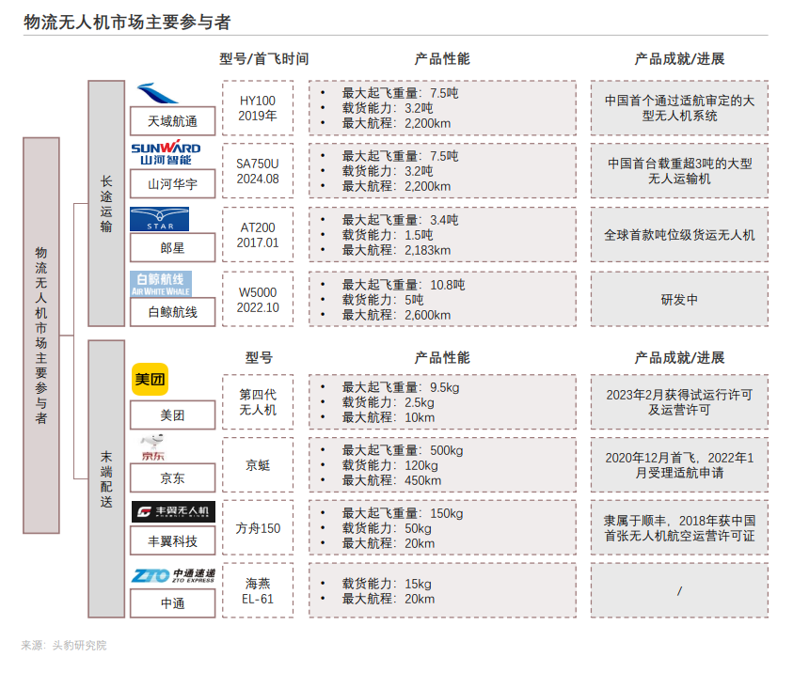Screen dimensions: 809x688
Task: Click the upper 产品性能 column header
Action: (x=442, y=59)
